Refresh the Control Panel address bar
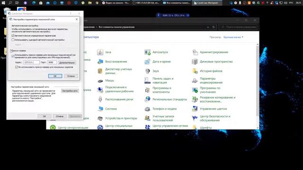Screen dimensions: 303x170 pyautogui.click(x=214, y=27)
